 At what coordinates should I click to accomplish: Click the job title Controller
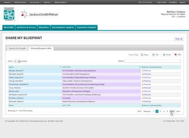point(67,98)
